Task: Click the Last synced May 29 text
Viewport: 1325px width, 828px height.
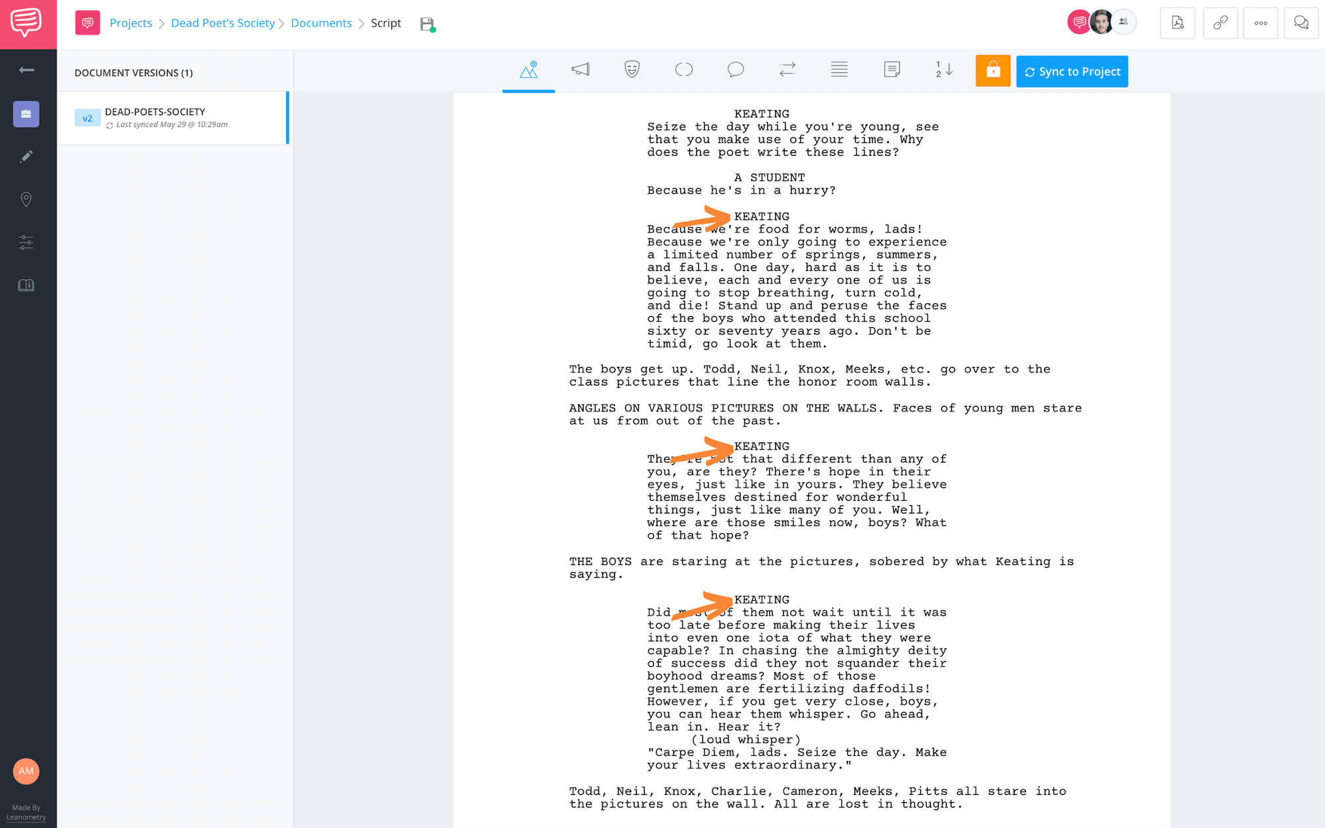Action: tap(172, 125)
